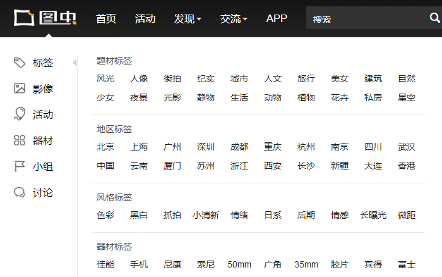The height and width of the screenshot is (277, 442).
Task: Select the equipment icon beside 器材
Action: 20,140
